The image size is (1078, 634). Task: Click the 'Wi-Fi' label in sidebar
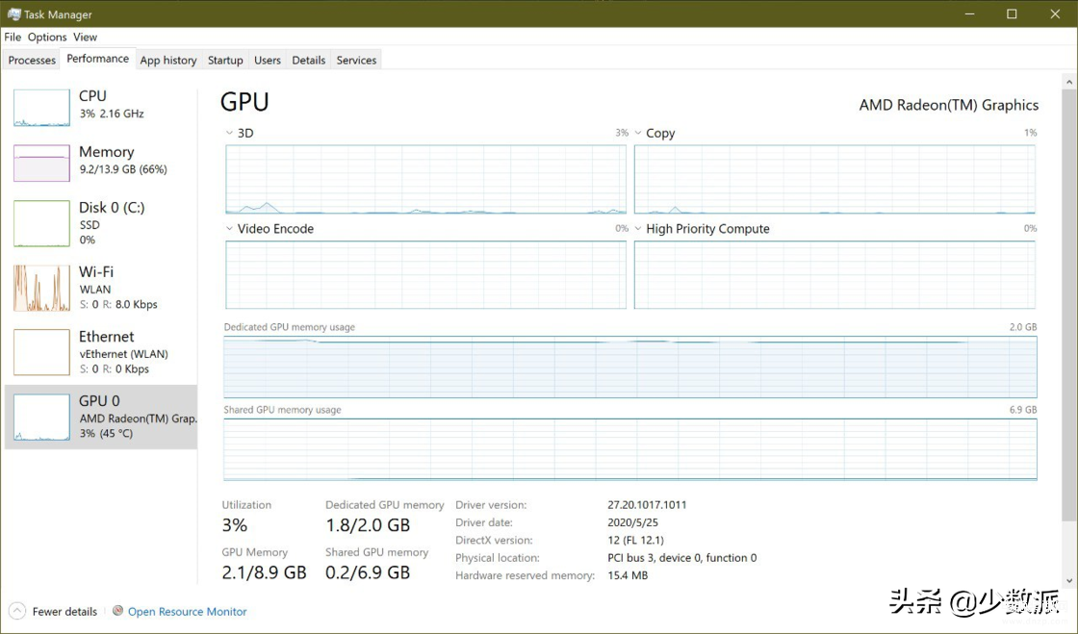tap(96, 272)
